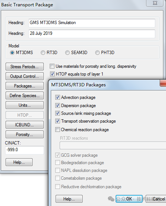Click the Model group label
Screen dimensions: 166x206
pos(14,46)
